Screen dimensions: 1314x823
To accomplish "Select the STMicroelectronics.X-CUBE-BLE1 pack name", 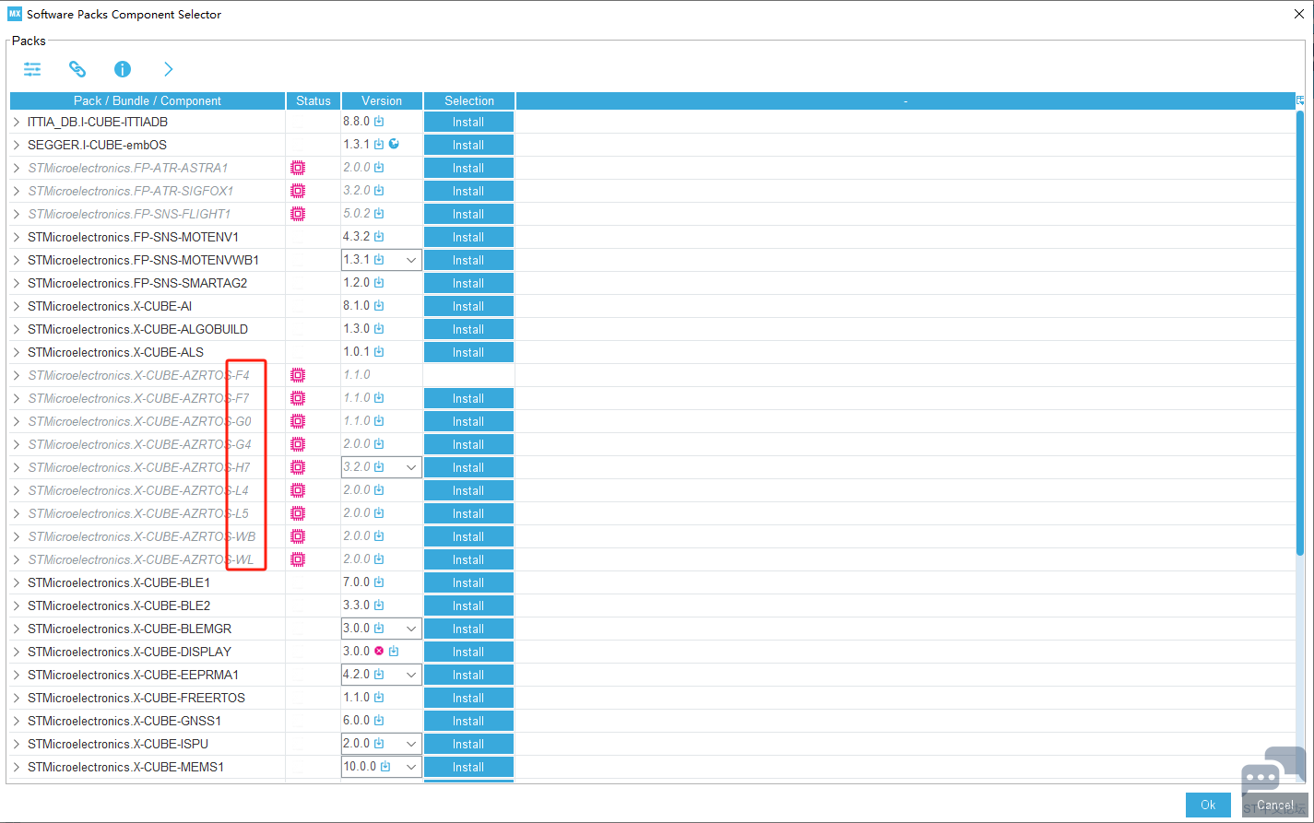I will 119,582.
